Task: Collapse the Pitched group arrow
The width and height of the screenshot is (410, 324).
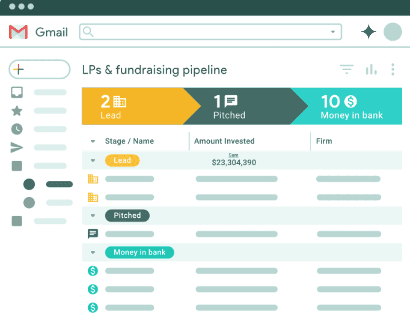Action: (93, 216)
